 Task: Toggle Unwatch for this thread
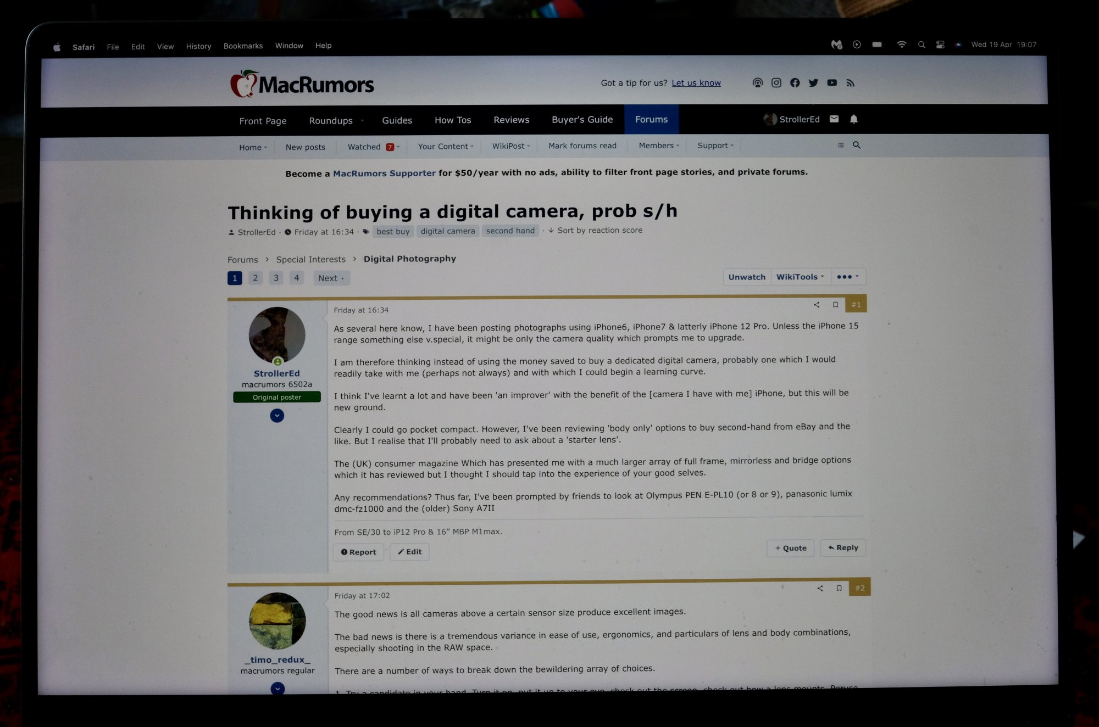point(746,277)
